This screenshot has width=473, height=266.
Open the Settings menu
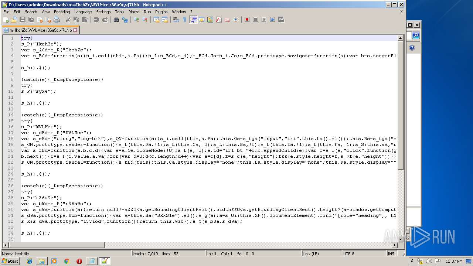103,12
